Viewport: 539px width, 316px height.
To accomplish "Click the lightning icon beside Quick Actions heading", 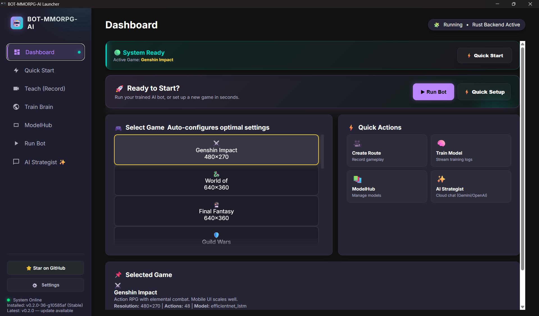I will click(x=351, y=128).
